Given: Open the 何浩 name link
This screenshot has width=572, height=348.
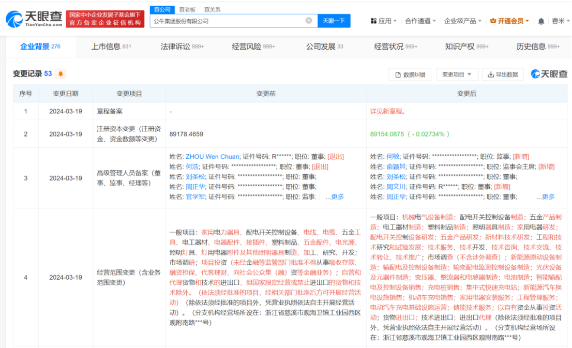Looking at the screenshot, I should click(192, 167).
